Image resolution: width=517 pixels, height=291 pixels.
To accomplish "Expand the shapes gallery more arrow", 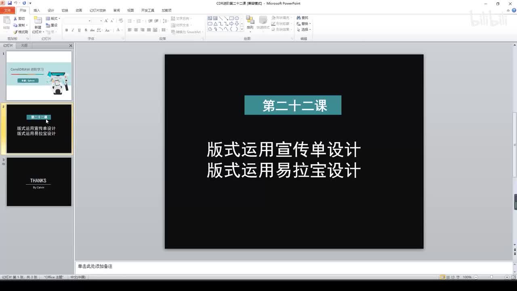I will point(242,29).
